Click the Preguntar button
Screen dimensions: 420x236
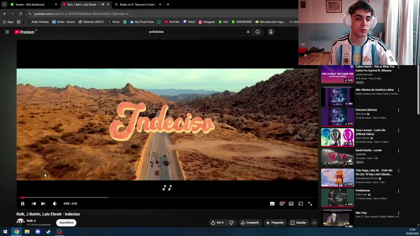pos(275,223)
